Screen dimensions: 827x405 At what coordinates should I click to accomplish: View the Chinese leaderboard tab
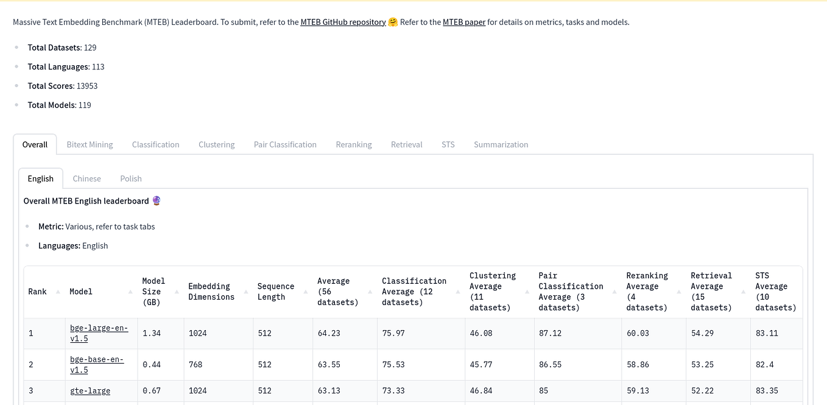(x=86, y=178)
